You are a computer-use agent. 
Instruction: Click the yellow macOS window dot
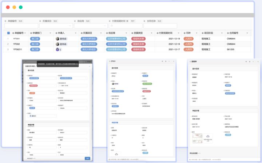tap(14, 7)
